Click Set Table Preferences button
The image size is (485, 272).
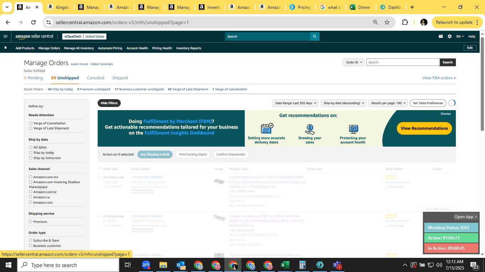[428, 103]
